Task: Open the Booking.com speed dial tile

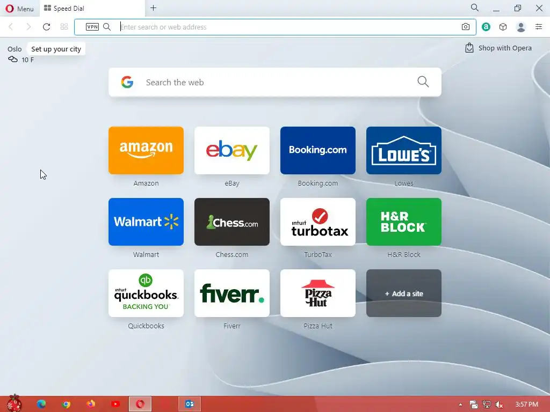Action: pos(318,150)
